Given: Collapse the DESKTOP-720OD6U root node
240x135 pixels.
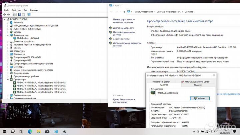Looking at the screenshot, I should (4, 19).
